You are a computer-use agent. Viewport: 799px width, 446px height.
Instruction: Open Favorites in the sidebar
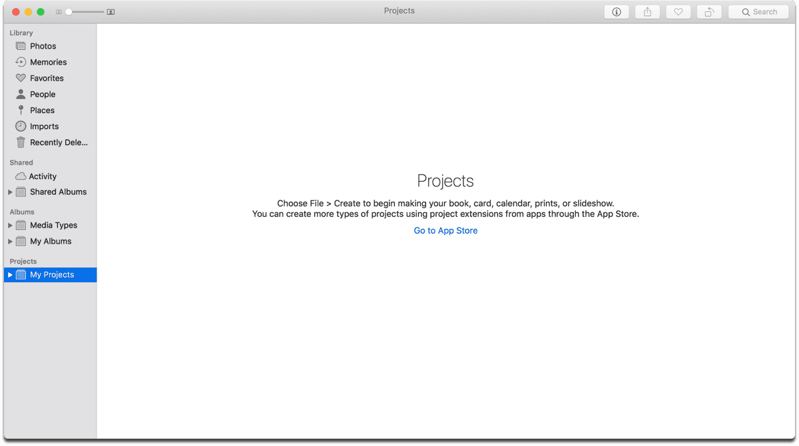point(47,78)
